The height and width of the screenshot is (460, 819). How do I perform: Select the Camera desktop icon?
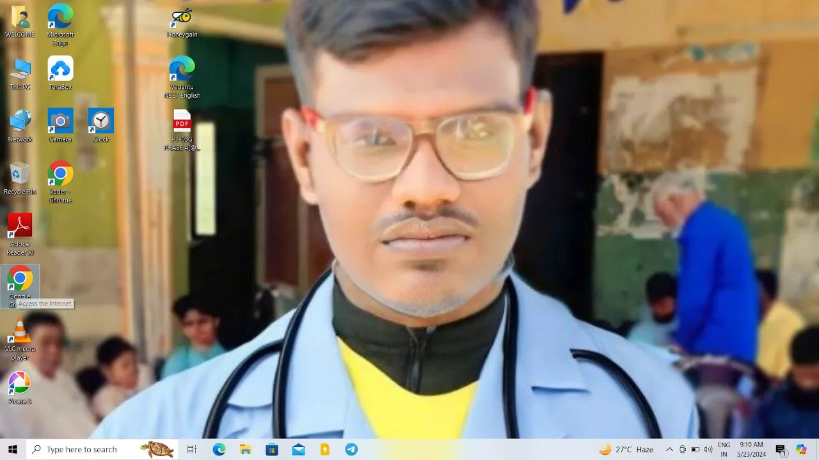pyautogui.click(x=60, y=123)
